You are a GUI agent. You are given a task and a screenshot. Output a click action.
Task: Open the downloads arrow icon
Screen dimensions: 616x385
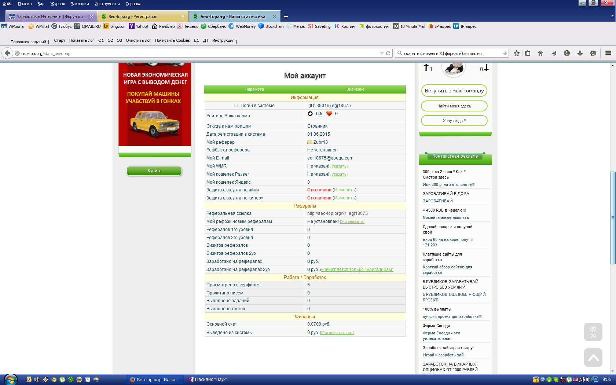click(x=580, y=53)
